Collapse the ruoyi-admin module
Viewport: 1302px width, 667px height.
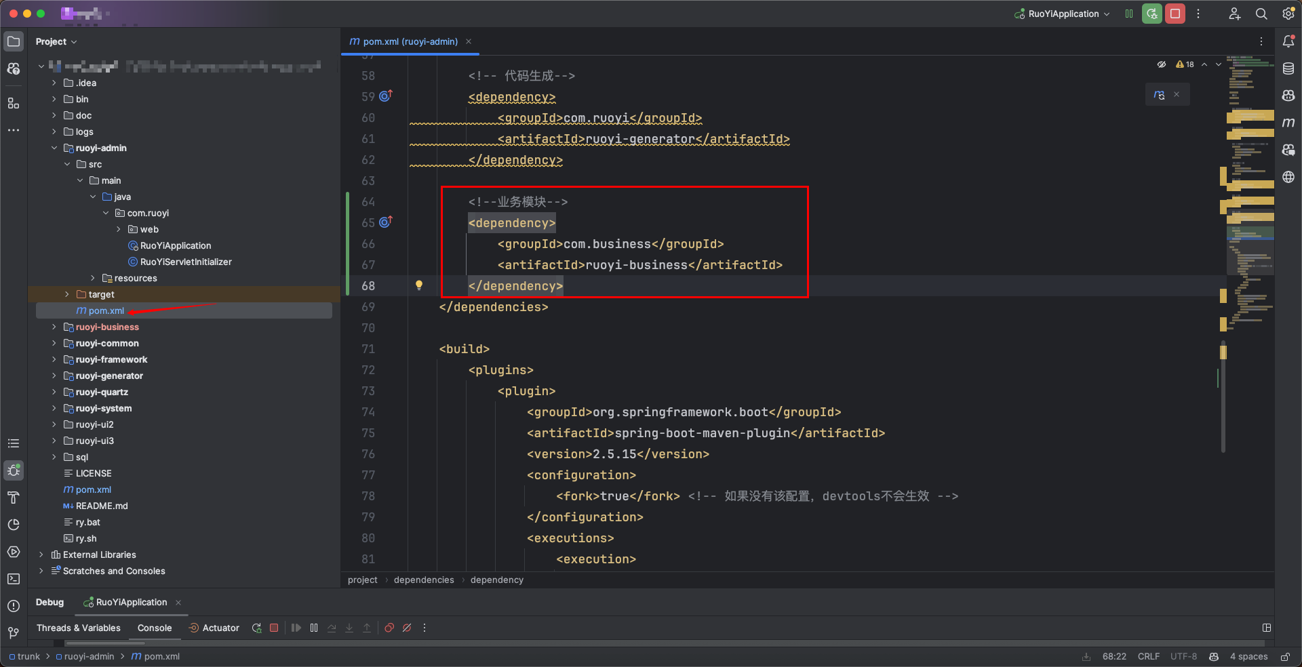pyautogui.click(x=54, y=148)
